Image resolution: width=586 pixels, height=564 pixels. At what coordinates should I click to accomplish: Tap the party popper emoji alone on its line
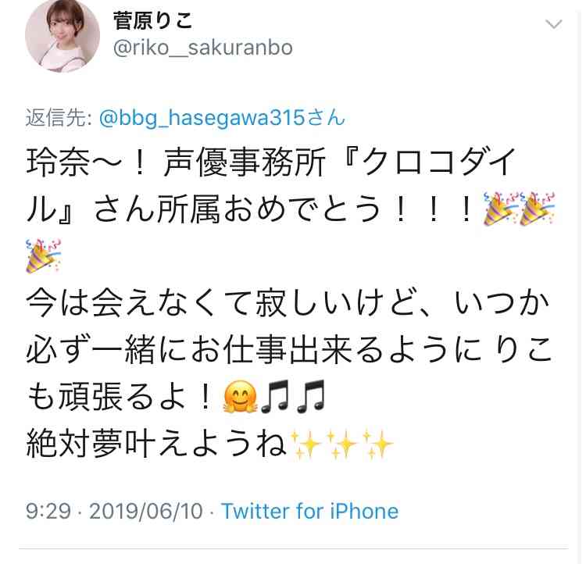43,256
